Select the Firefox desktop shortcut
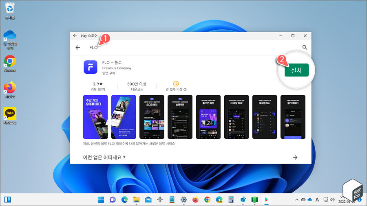 click(x=10, y=90)
